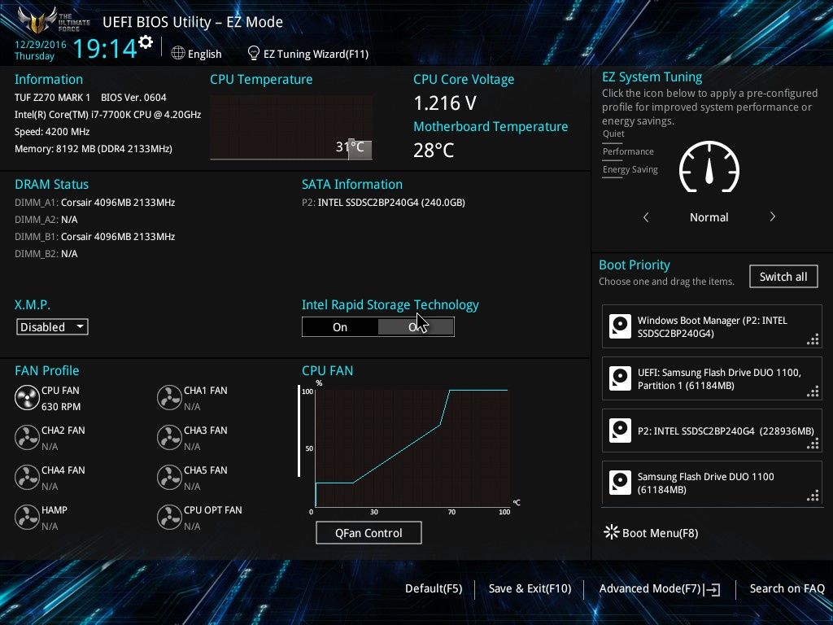833x625 pixels.
Task: Click BIOS Ver. 0604 text
Action: click(x=134, y=98)
